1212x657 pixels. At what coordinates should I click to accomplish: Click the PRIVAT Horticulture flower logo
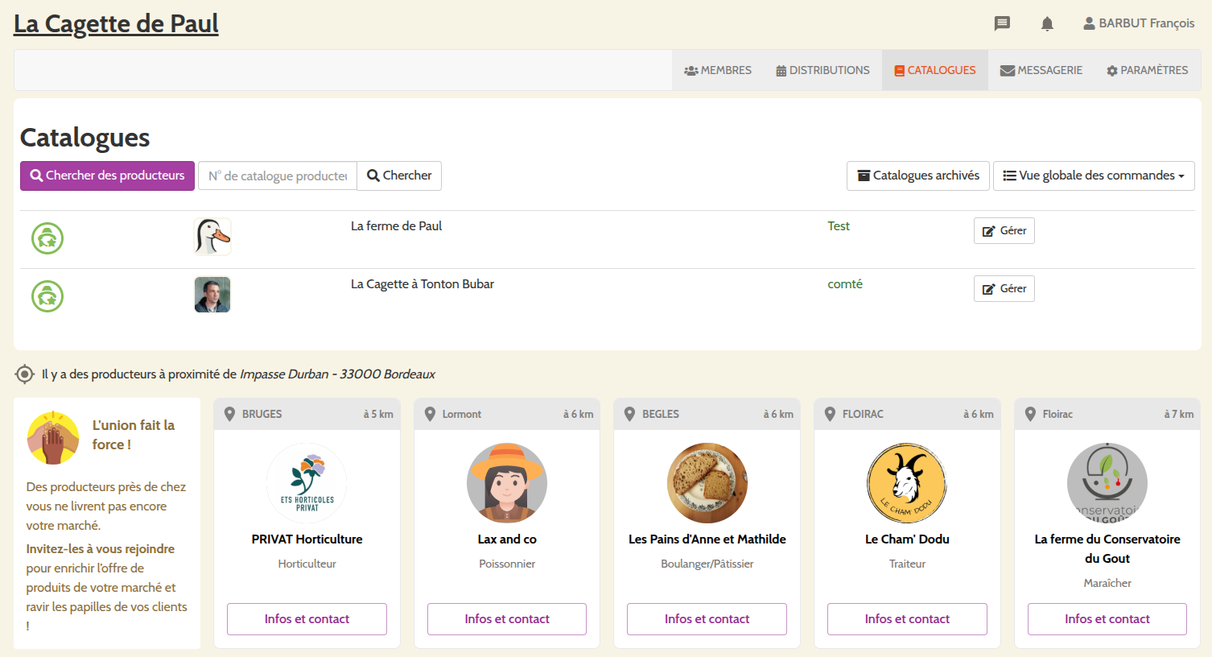pos(307,483)
